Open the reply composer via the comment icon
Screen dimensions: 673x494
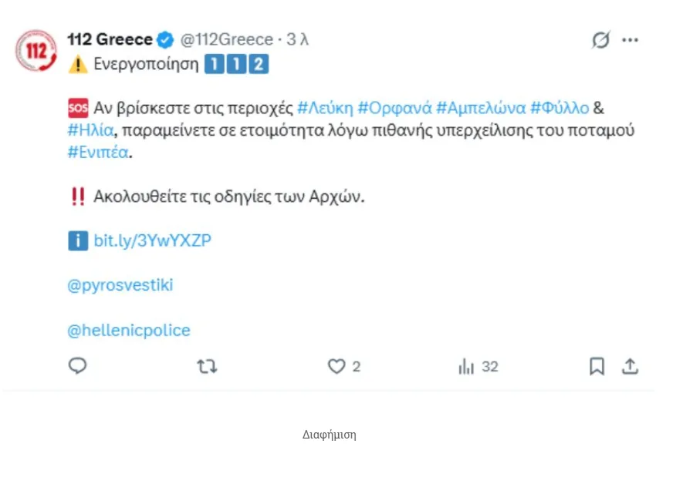[77, 366]
